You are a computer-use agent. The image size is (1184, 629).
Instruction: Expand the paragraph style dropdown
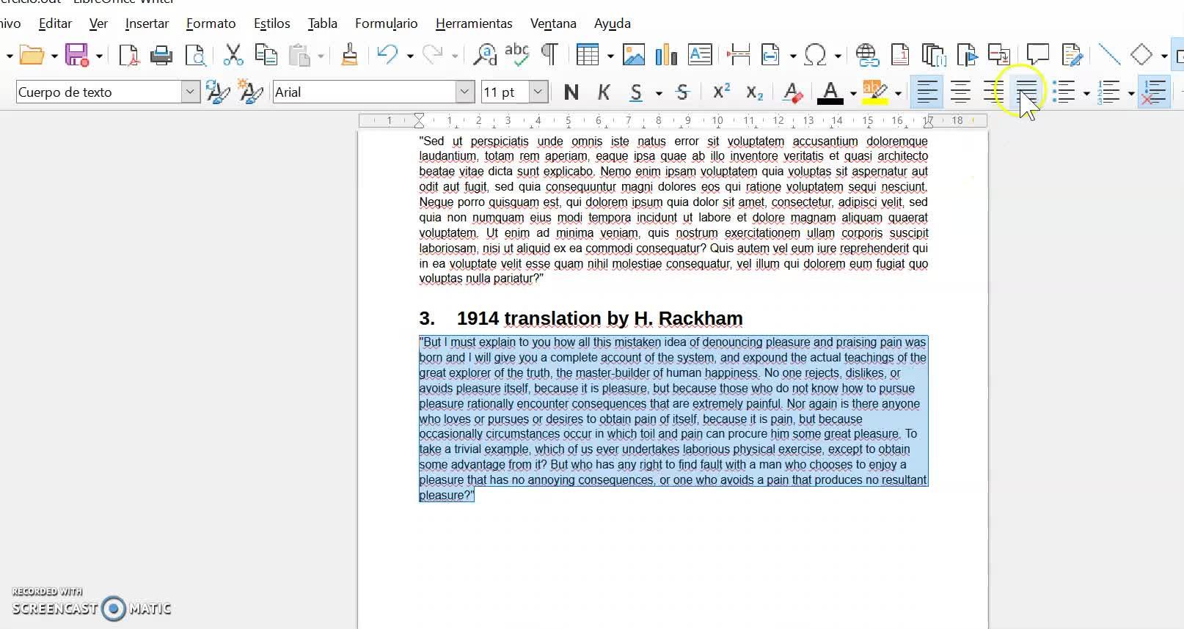(190, 92)
